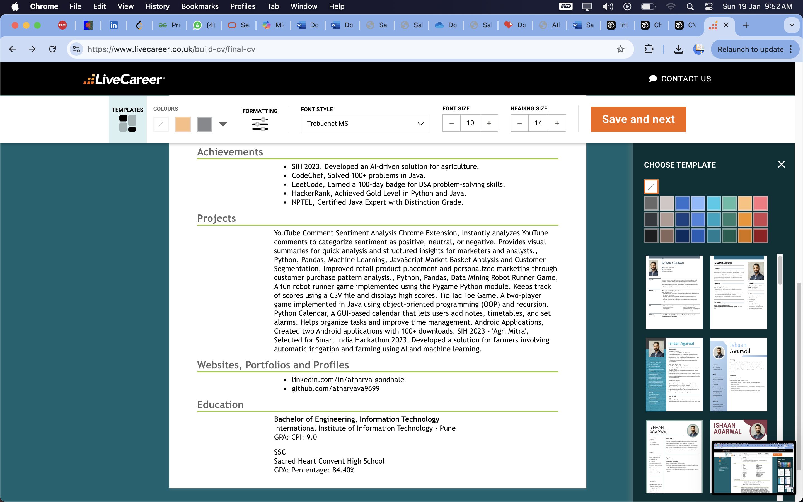Expand the Font Style dropdown

(x=365, y=124)
